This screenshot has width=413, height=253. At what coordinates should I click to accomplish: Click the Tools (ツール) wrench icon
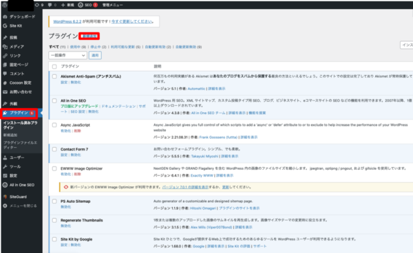[x=5, y=166]
